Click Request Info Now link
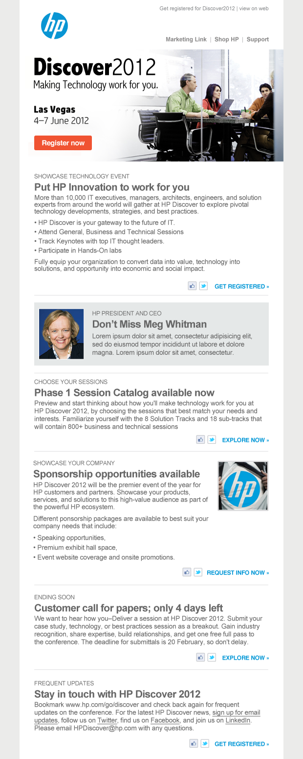Screen dimensions: 303x759 (x=238, y=573)
